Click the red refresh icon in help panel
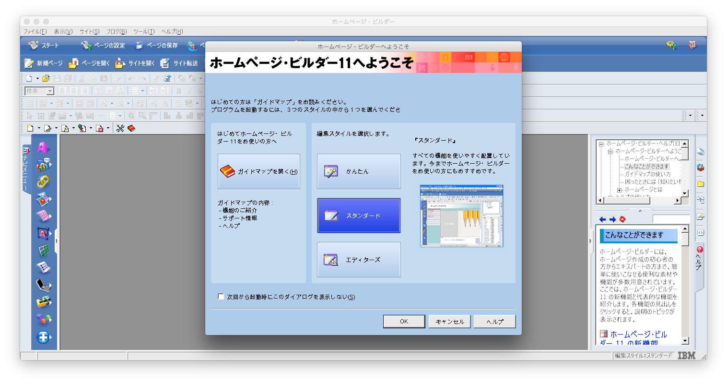 click(x=622, y=219)
